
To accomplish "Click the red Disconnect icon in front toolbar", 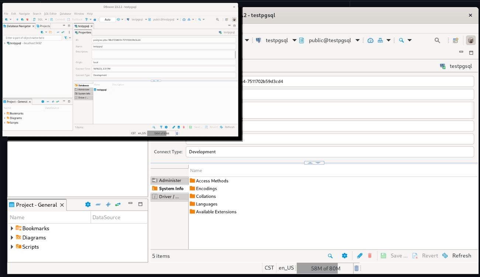I will (x=27, y=20).
